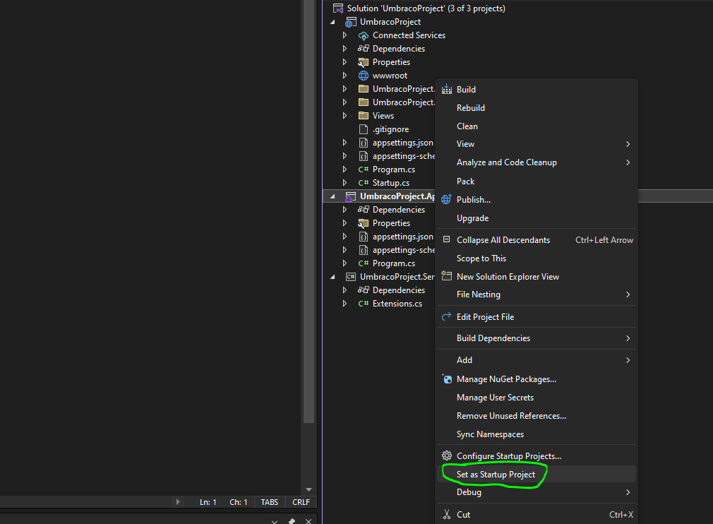Select Solution 'UmbracoProject' root
This screenshot has width=713, height=524.
tap(426, 8)
